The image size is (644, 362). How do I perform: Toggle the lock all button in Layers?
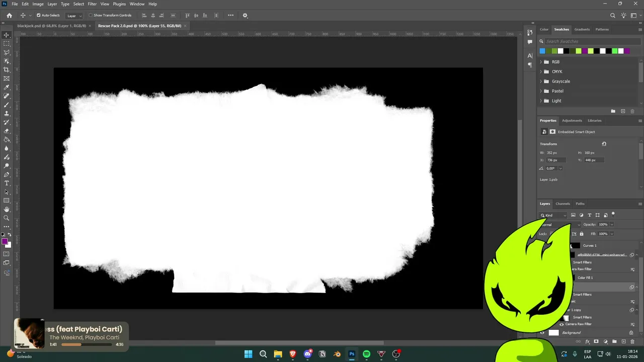coord(582,234)
